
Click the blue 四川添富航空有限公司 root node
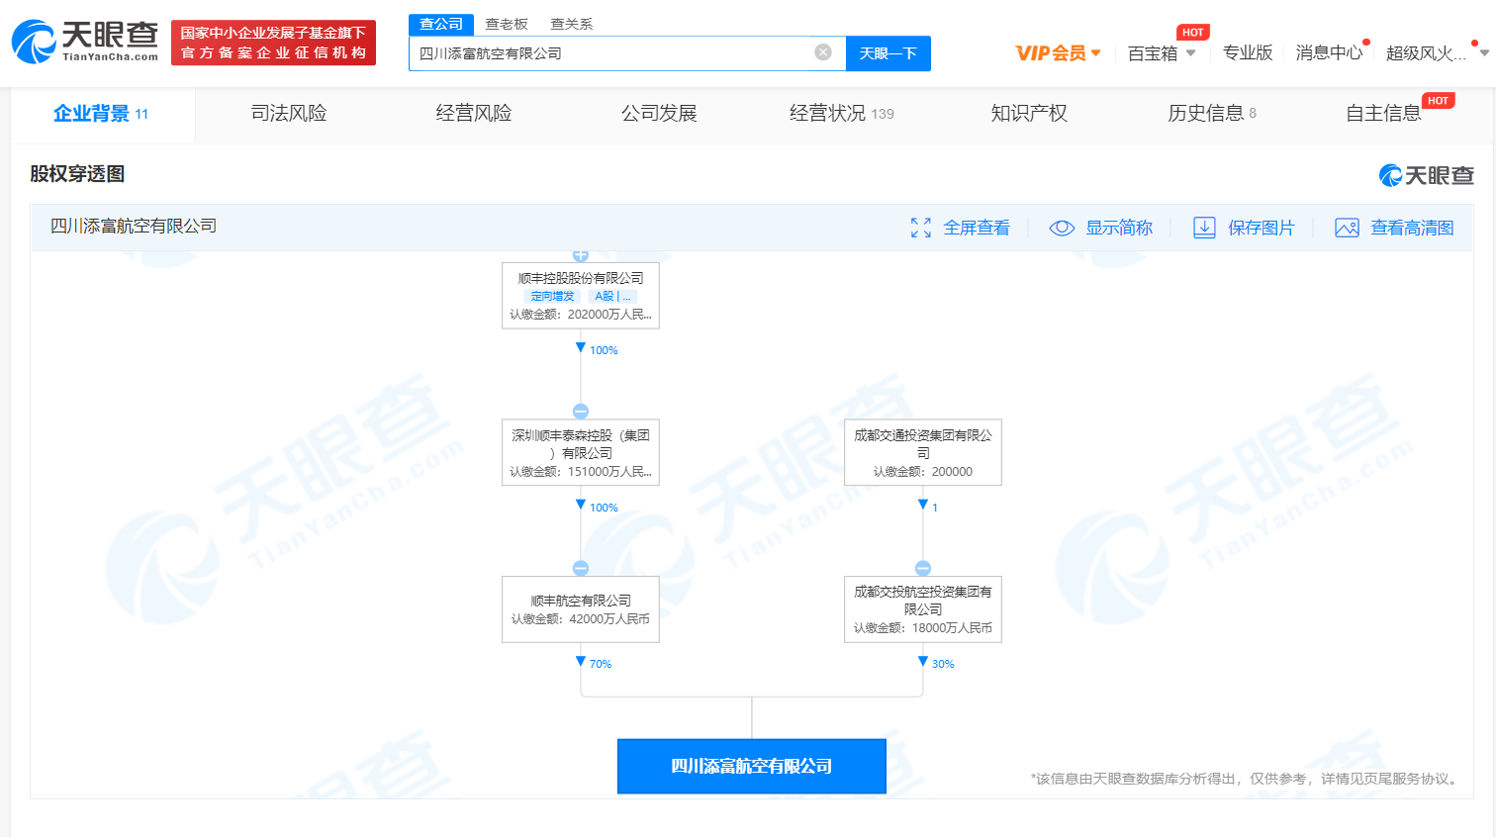(752, 766)
